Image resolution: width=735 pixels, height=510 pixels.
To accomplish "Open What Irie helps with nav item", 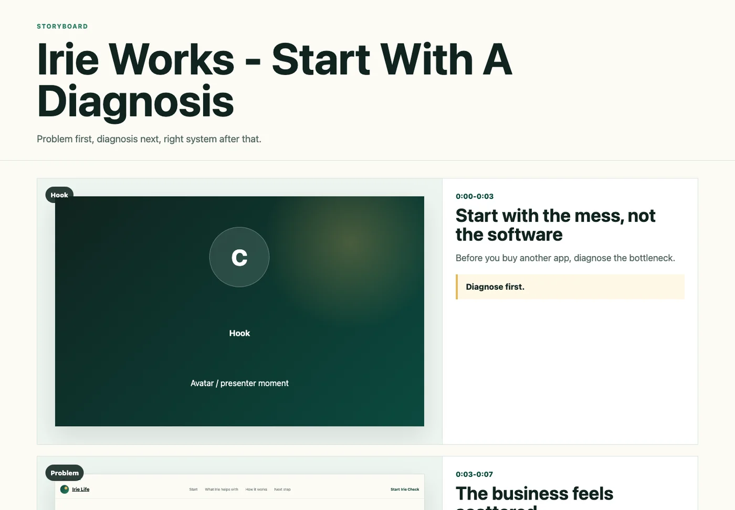I will tap(222, 490).
